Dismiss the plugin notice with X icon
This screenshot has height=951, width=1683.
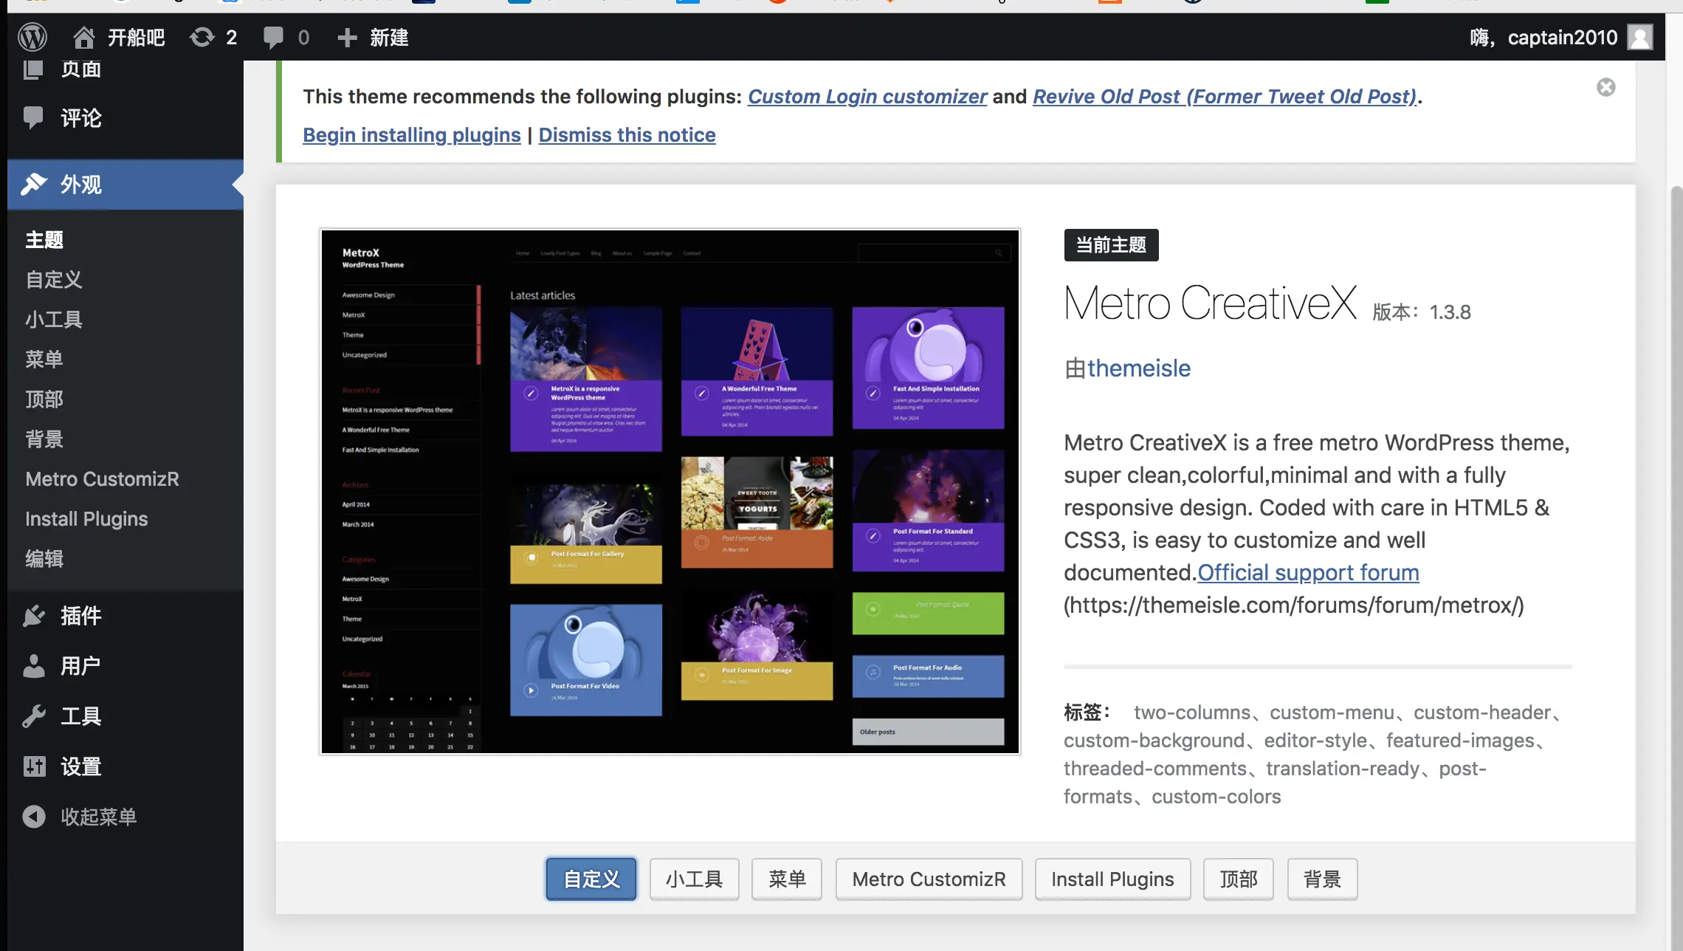point(1606,87)
